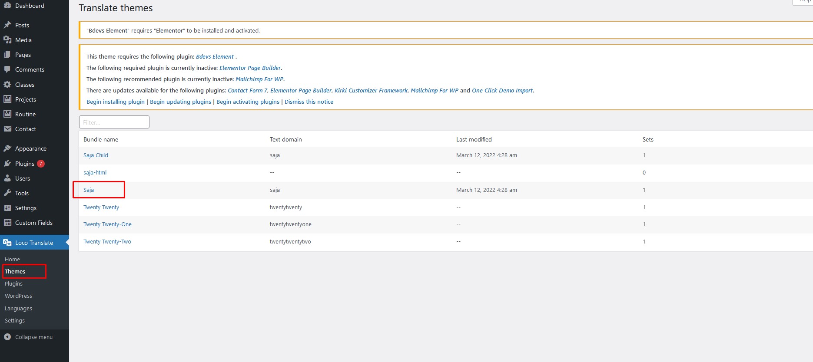The image size is (813, 362).
Task: Open Languages submenu item
Action: (x=18, y=308)
